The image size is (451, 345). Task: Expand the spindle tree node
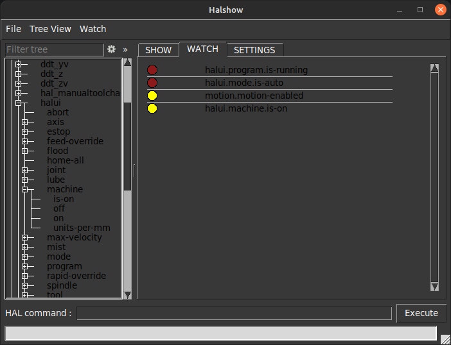25,285
